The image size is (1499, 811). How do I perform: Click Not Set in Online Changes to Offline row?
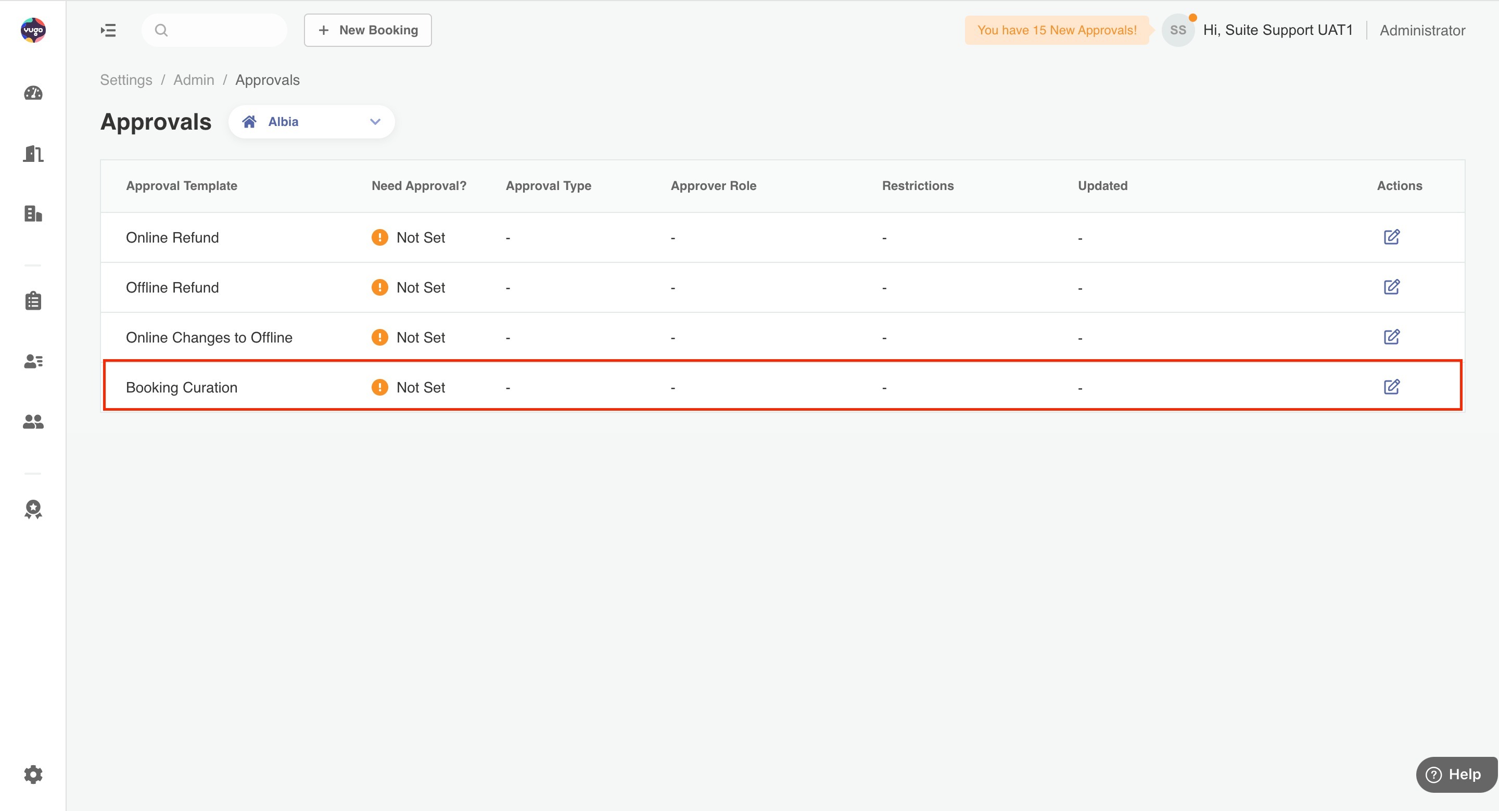pos(421,337)
